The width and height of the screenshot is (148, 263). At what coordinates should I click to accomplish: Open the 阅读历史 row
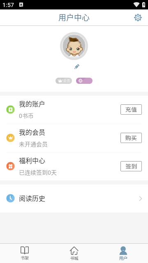point(74,198)
